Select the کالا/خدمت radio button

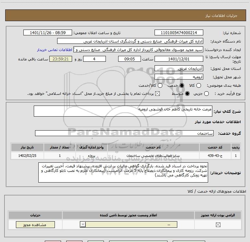point(160,85)
